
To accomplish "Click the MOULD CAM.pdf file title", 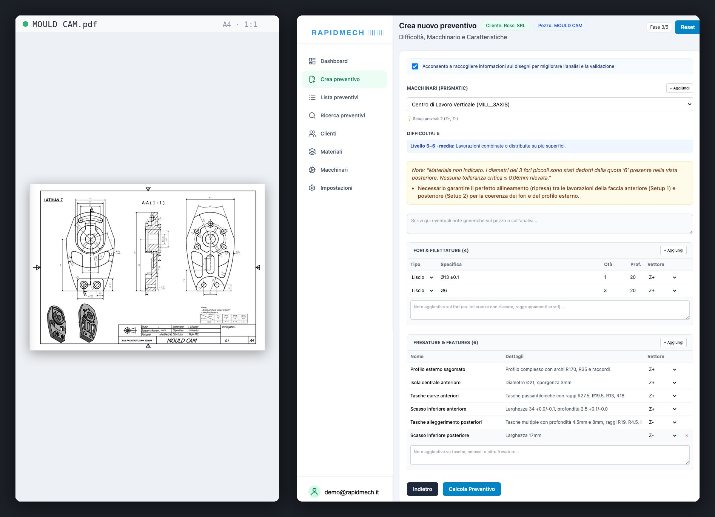I will 65,25.
